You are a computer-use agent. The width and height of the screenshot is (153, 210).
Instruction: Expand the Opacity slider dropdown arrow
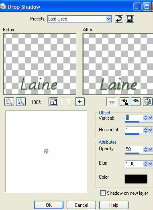(x=150, y=149)
